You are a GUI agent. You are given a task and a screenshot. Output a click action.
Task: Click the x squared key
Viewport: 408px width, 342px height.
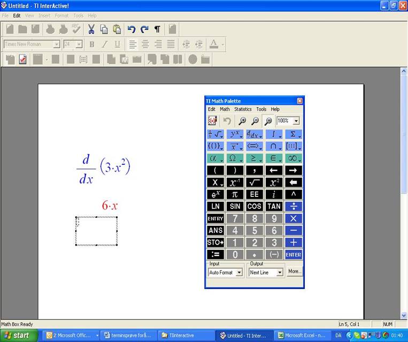(274, 183)
